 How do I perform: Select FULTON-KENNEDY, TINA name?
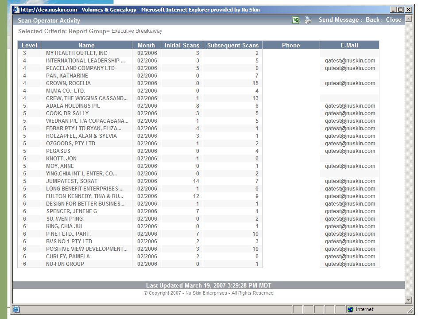[x=84, y=196]
